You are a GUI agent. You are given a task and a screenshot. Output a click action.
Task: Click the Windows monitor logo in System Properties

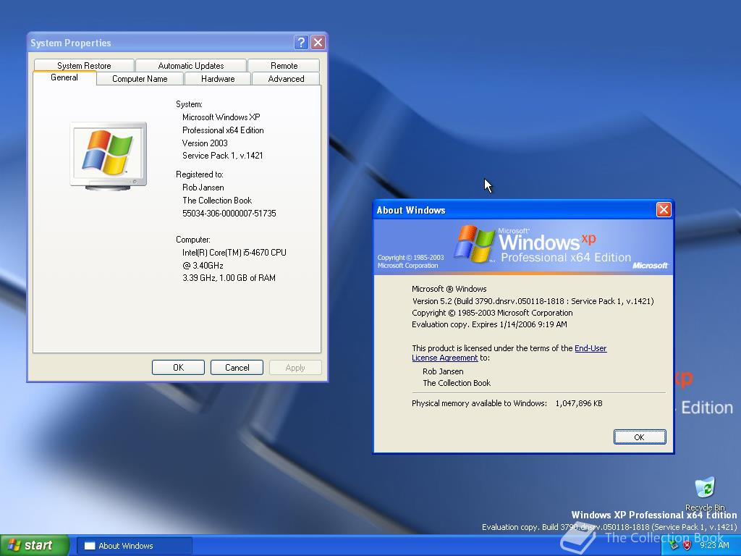[x=109, y=156]
